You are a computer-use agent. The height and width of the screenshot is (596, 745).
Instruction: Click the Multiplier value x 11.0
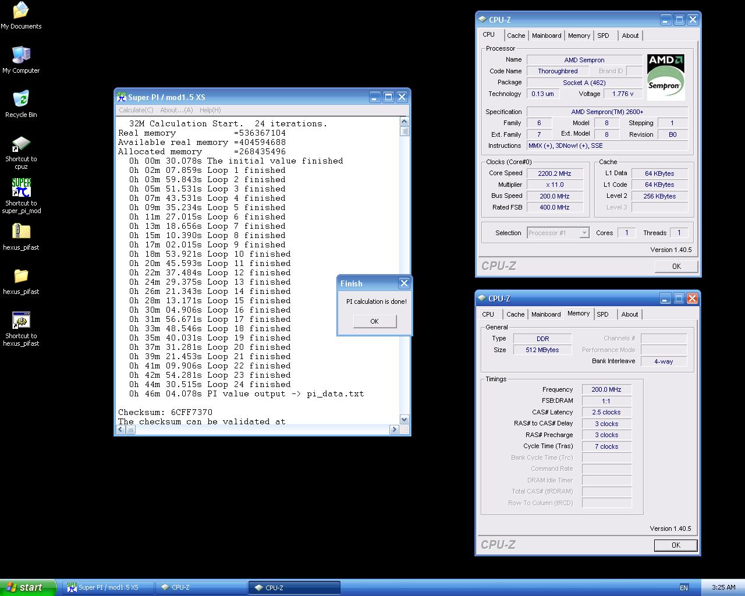pyautogui.click(x=555, y=185)
